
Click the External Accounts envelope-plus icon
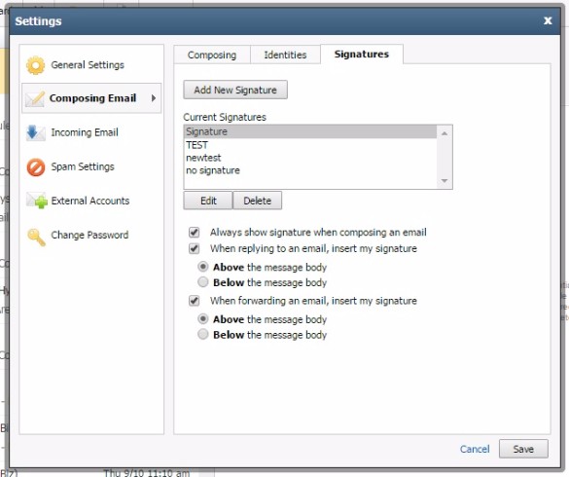[x=37, y=201]
